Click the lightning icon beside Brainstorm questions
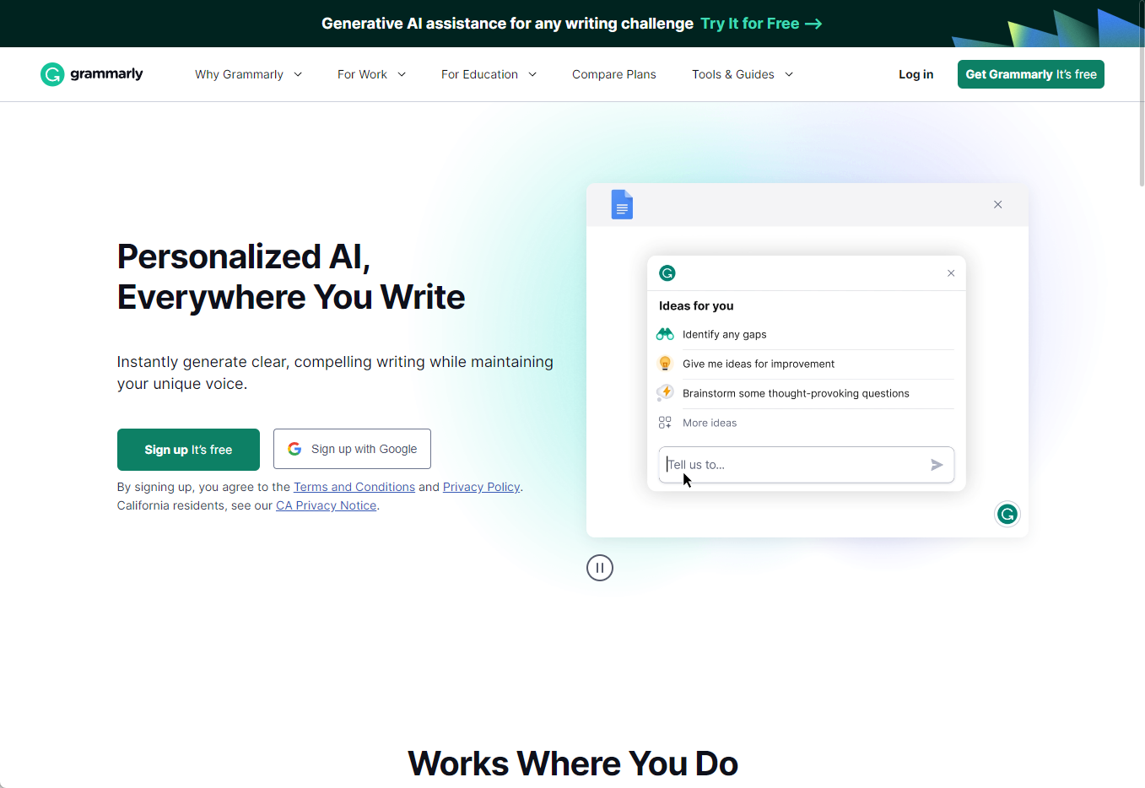The image size is (1145, 788). (665, 393)
